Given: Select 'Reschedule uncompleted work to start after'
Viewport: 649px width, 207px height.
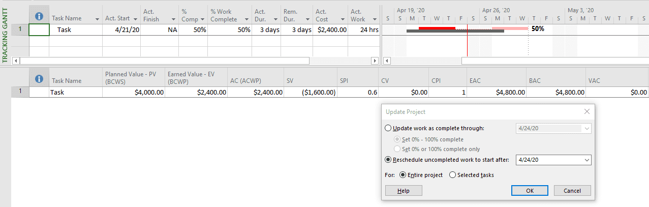Looking at the screenshot, I should (389, 160).
